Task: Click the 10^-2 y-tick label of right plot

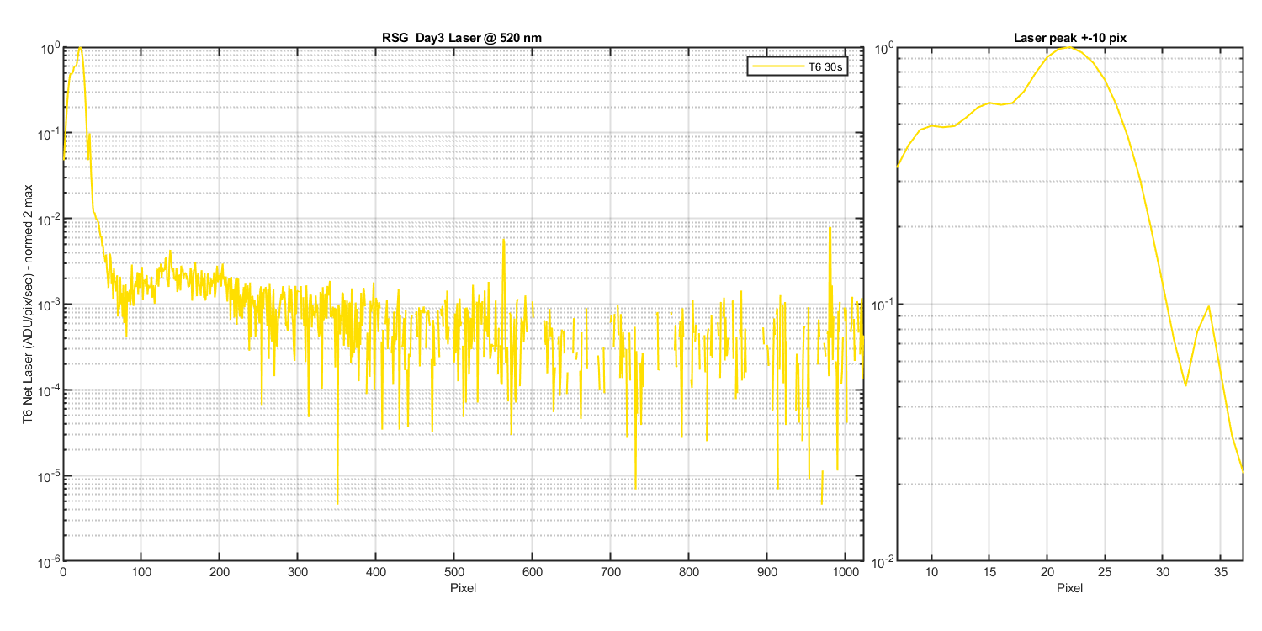Action: (x=883, y=561)
